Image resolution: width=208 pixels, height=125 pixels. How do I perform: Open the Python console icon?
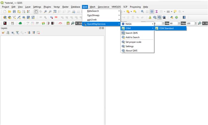point(172,17)
